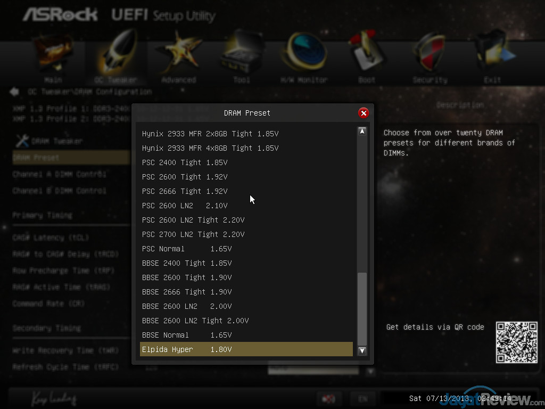Click the background list scroll-down arrow
The image size is (545, 409).
click(370, 372)
